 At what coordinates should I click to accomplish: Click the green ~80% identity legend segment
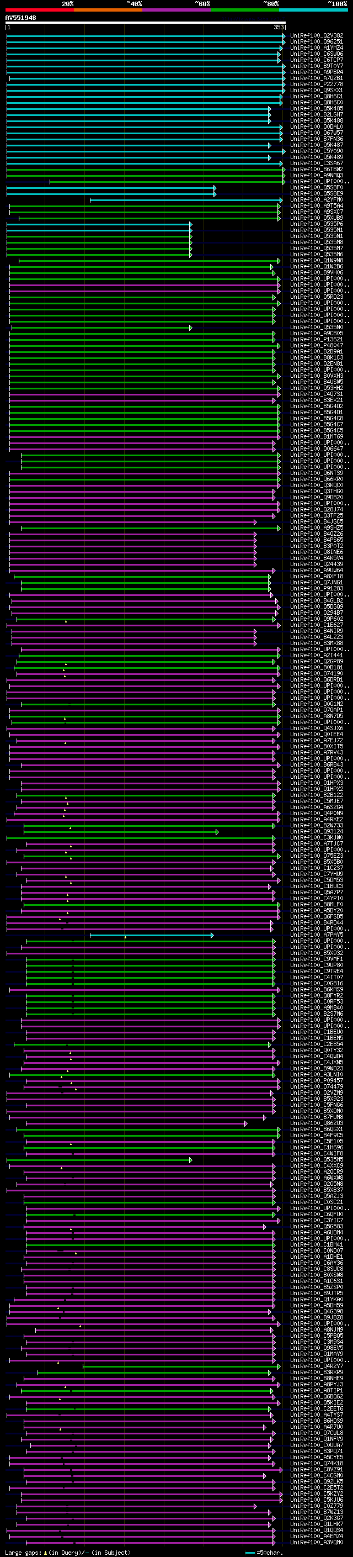coord(244,10)
